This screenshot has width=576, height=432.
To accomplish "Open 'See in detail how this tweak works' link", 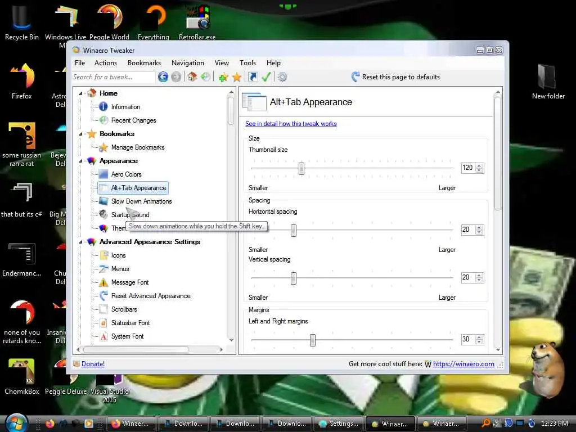I will 291,124.
